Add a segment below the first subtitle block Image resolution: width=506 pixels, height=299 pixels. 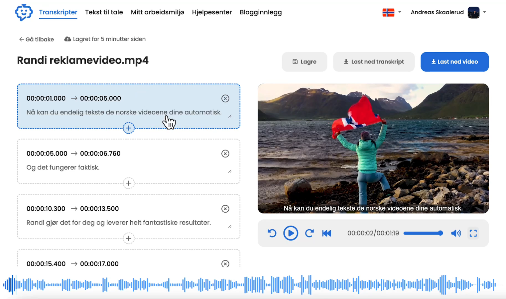pos(129,128)
